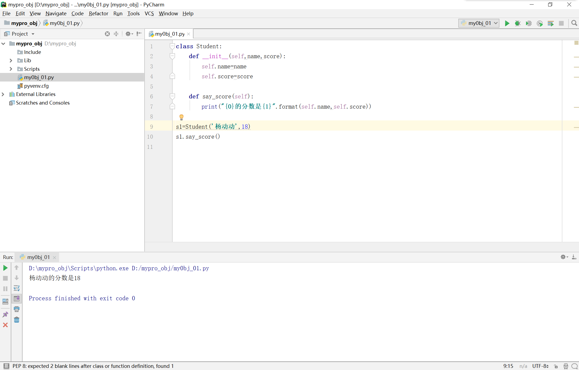Select the my0bj_01.py editor tab
This screenshot has height=370, width=579.
click(169, 34)
